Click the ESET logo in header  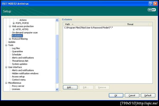point(152,10)
